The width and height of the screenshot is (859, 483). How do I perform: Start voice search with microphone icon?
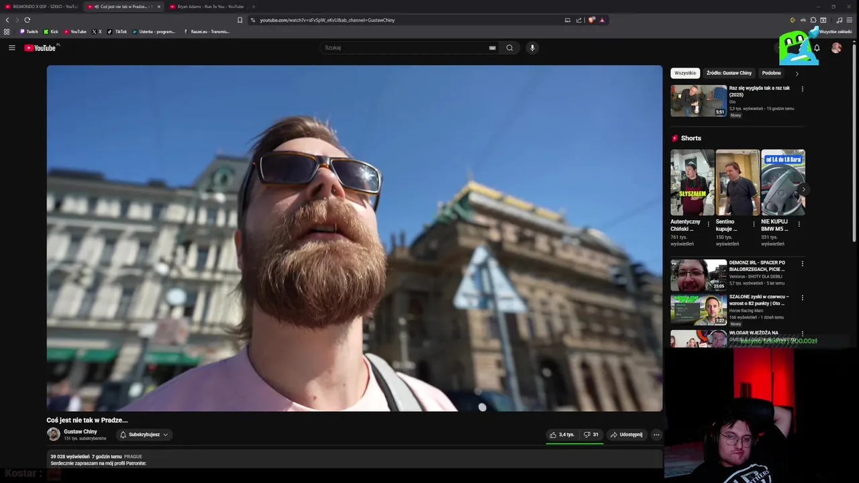click(532, 48)
